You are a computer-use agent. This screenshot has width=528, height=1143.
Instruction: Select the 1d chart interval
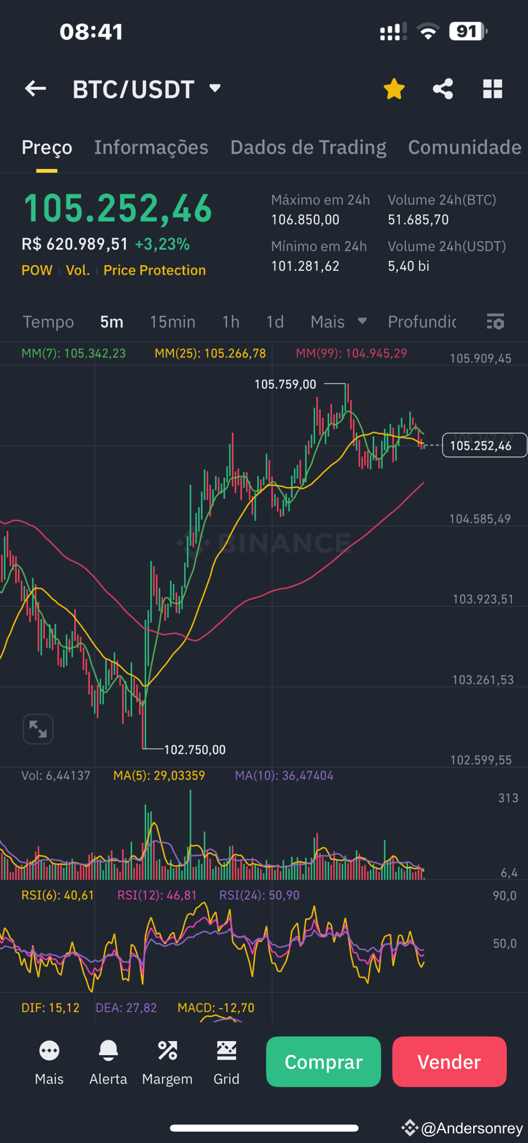click(275, 322)
